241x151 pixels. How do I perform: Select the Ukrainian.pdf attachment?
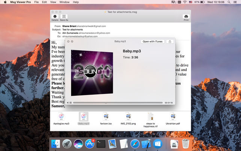coord(172,117)
